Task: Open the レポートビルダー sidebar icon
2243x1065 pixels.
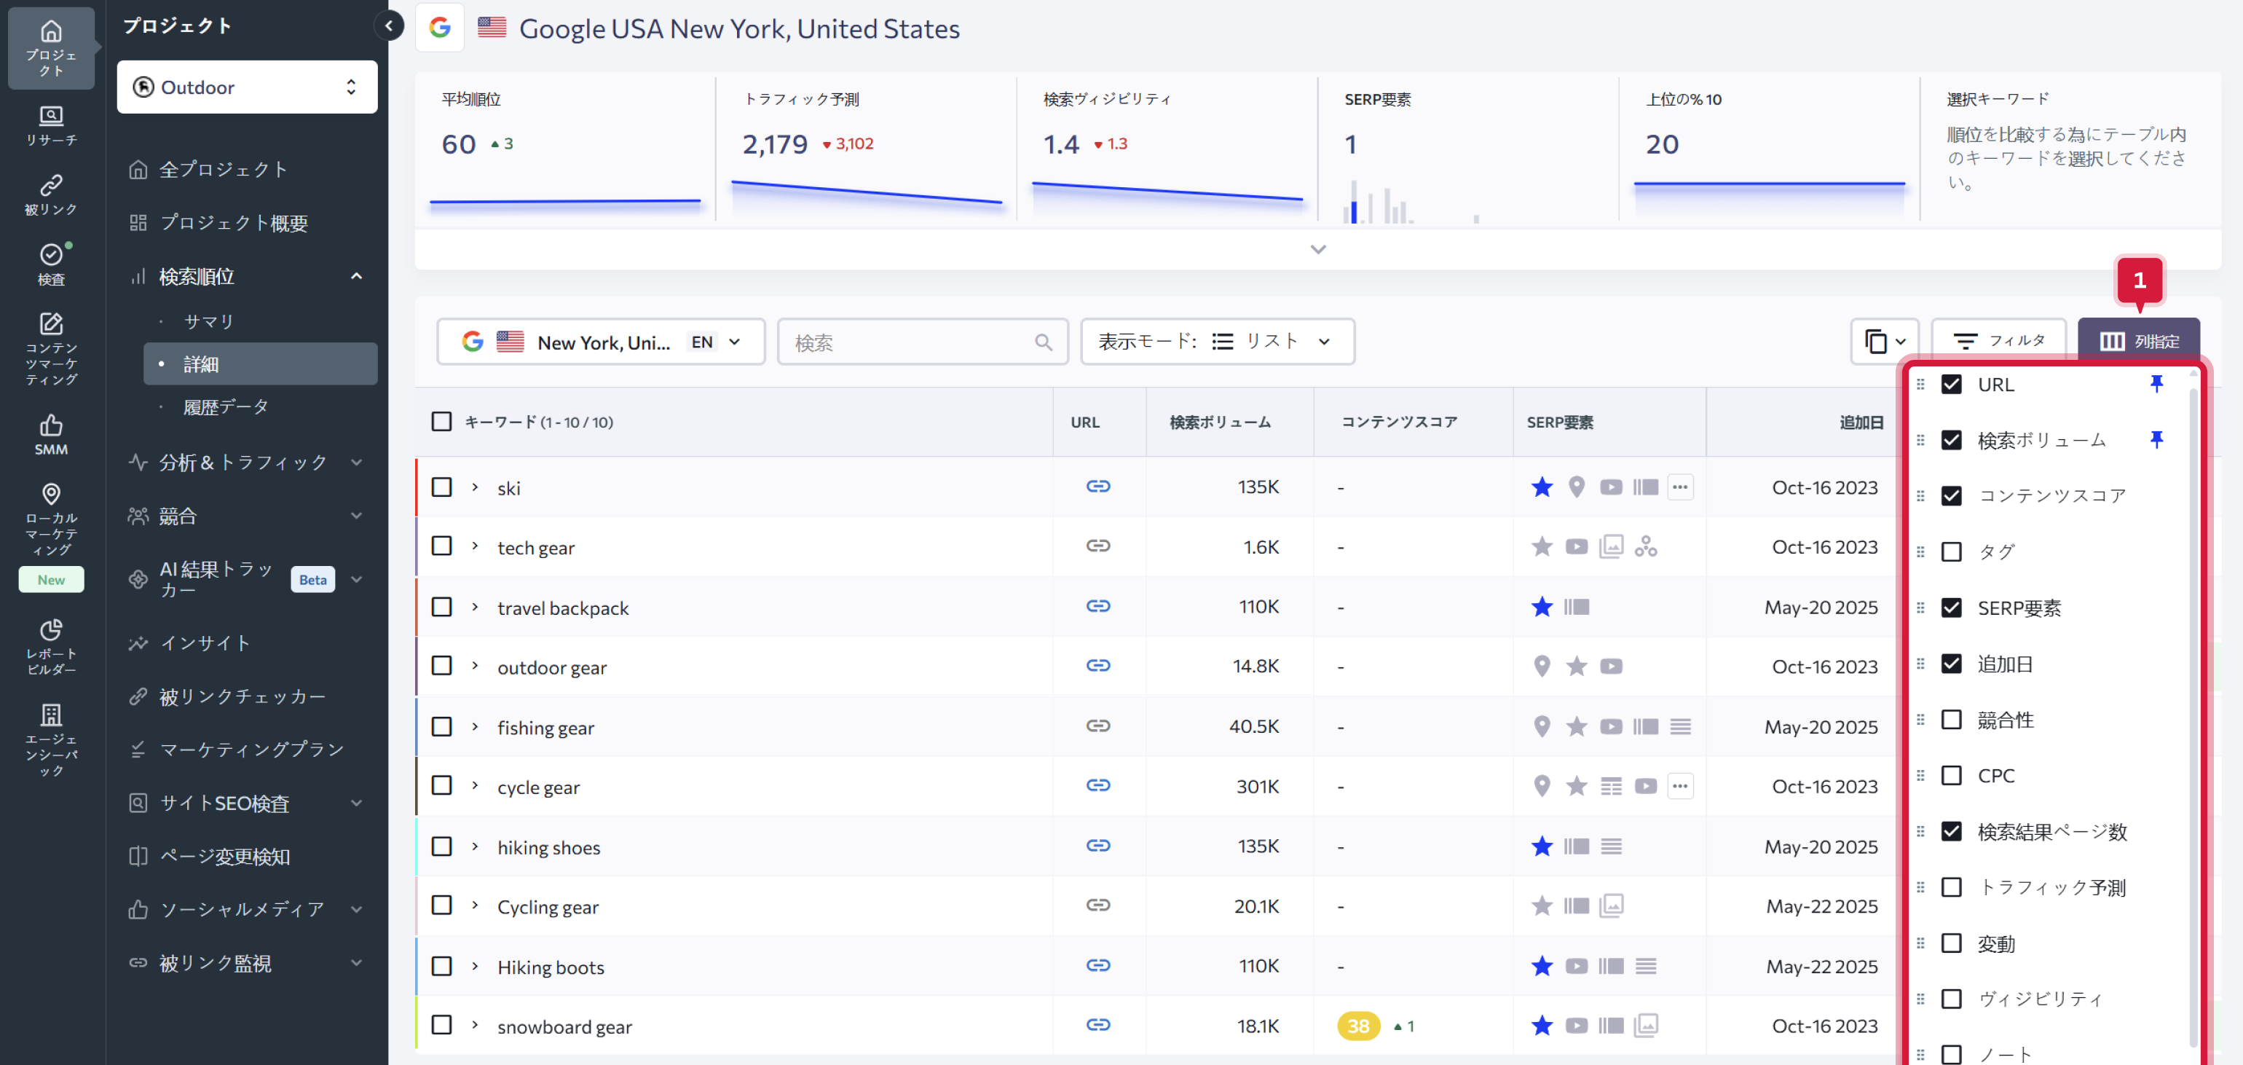Action: click(x=50, y=647)
